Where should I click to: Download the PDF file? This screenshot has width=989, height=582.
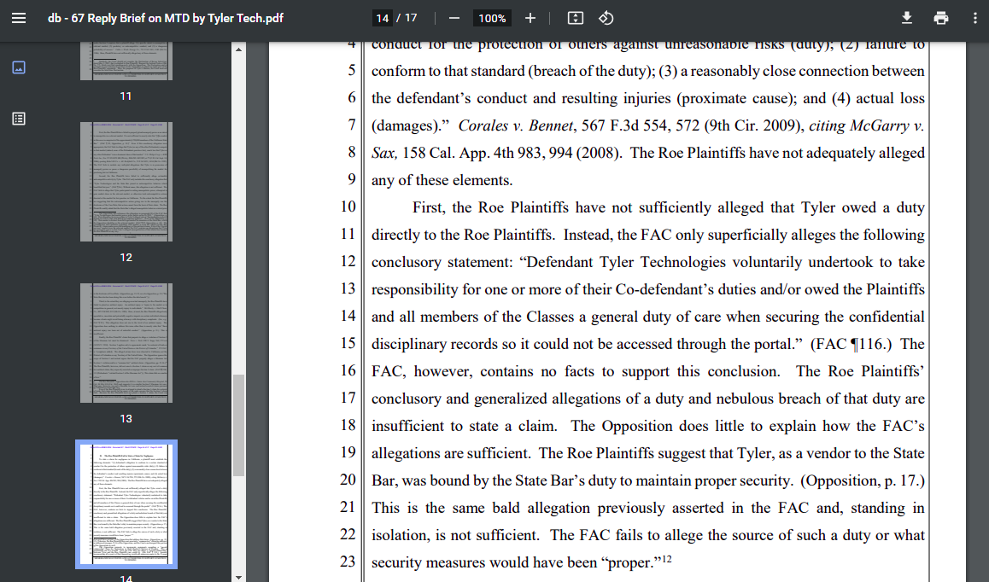tap(906, 18)
